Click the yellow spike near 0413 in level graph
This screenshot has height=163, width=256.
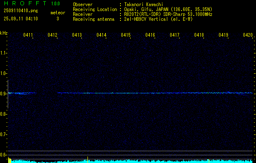pos(88,160)
